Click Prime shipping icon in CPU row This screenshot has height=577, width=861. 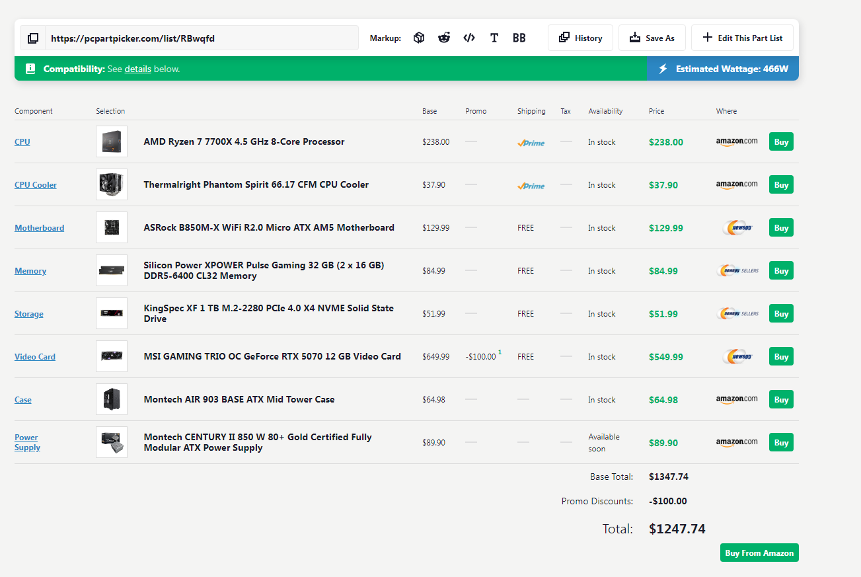pos(531,143)
